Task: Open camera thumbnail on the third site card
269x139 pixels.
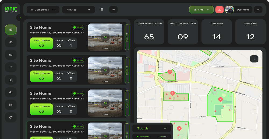Action: [105, 103]
